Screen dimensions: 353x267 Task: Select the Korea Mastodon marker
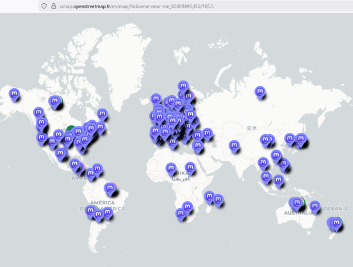coord(290,141)
